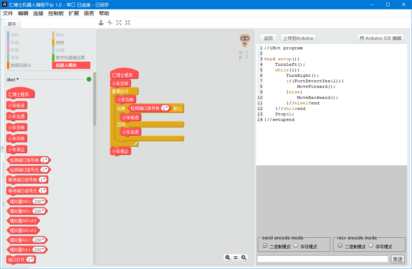Reset script zoom with equals icon
The height and width of the screenshot is (269, 412).
(236, 257)
